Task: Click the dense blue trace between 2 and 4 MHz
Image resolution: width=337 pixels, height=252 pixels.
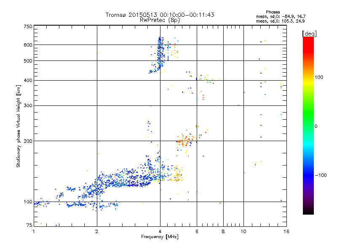Action: point(129,178)
